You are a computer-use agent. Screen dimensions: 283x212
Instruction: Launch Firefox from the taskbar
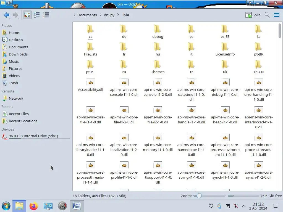point(33,206)
